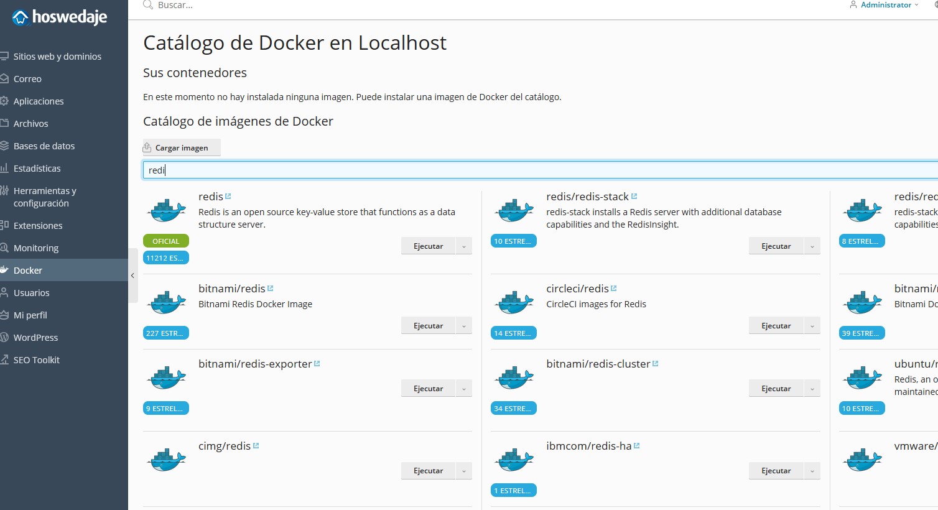Expand Ejecutar dropdown arrow for bitnami/redis-exporter

pos(464,389)
